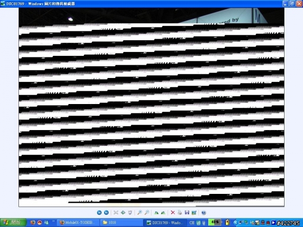This screenshot has height=227, width=303.
Task: Open the CH language indicator
Action: pos(192,223)
